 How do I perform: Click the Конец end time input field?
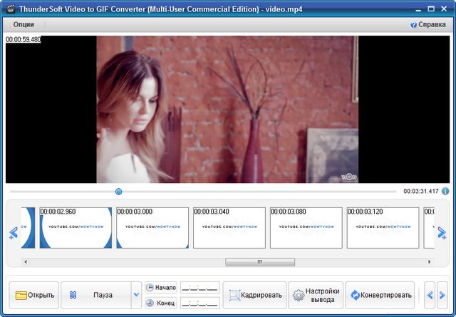tap(199, 303)
